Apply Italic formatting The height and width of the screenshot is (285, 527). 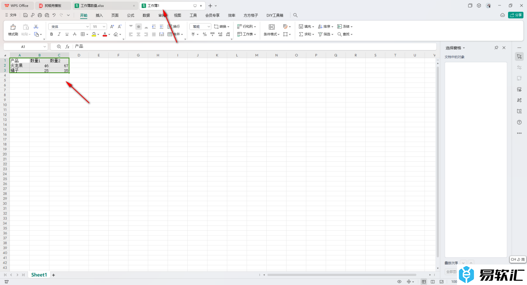point(59,34)
